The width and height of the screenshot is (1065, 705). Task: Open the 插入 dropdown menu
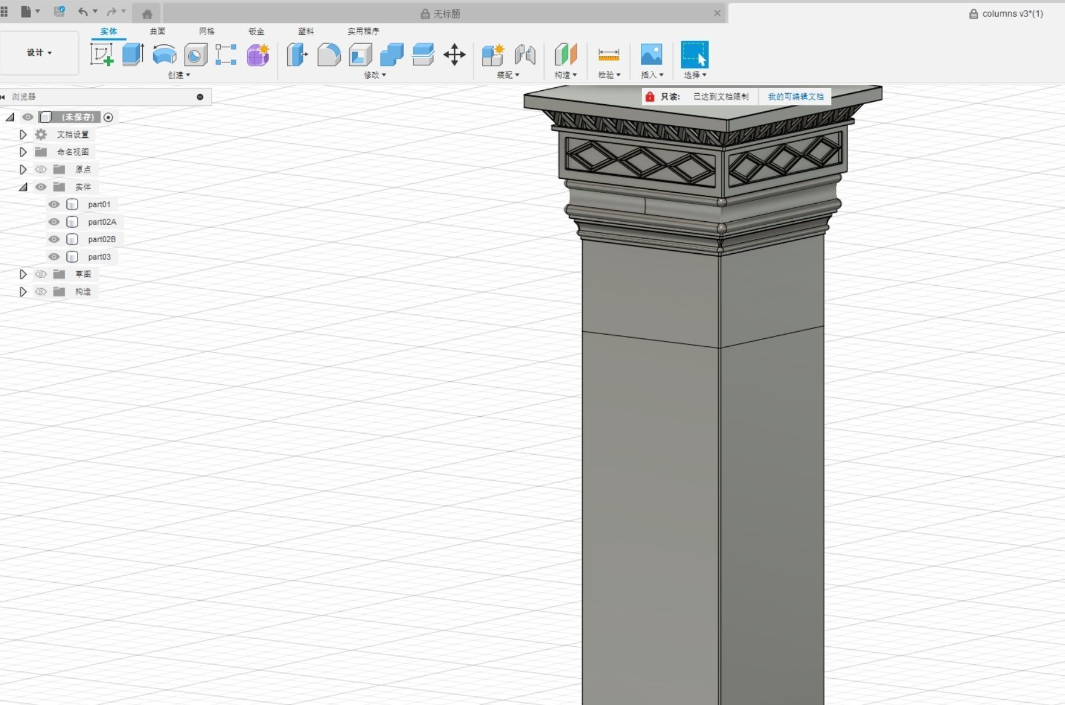[652, 75]
